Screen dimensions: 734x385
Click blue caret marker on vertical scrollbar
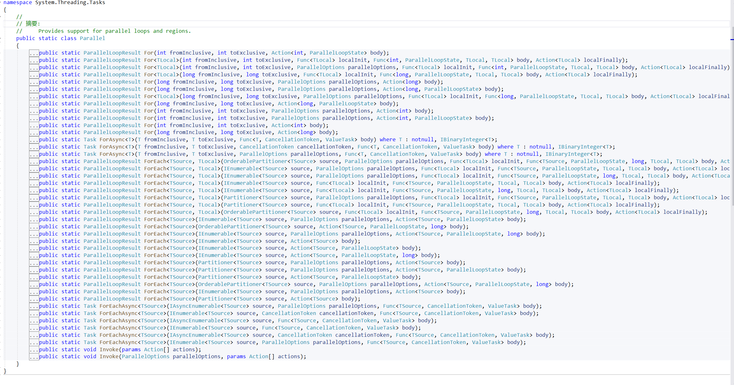(732, 39)
